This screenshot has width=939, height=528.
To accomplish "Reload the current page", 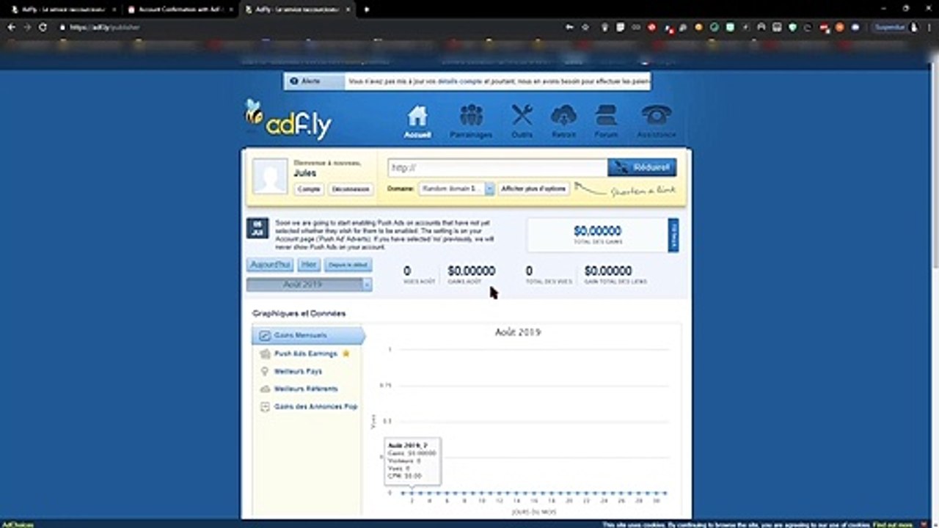I will pos(43,27).
